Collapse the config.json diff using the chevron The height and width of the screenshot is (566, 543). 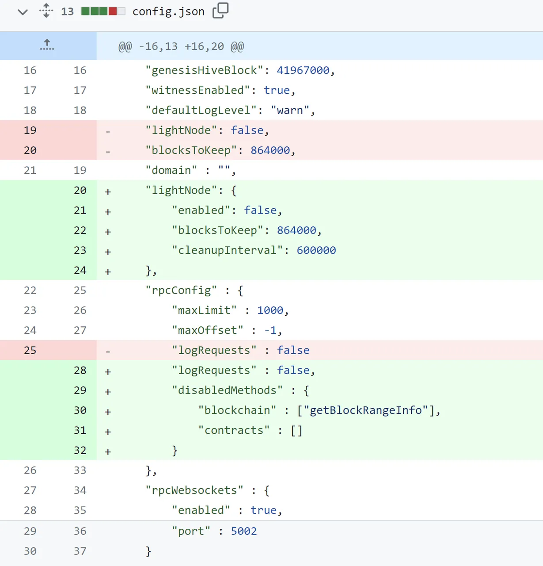coord(22,12)
